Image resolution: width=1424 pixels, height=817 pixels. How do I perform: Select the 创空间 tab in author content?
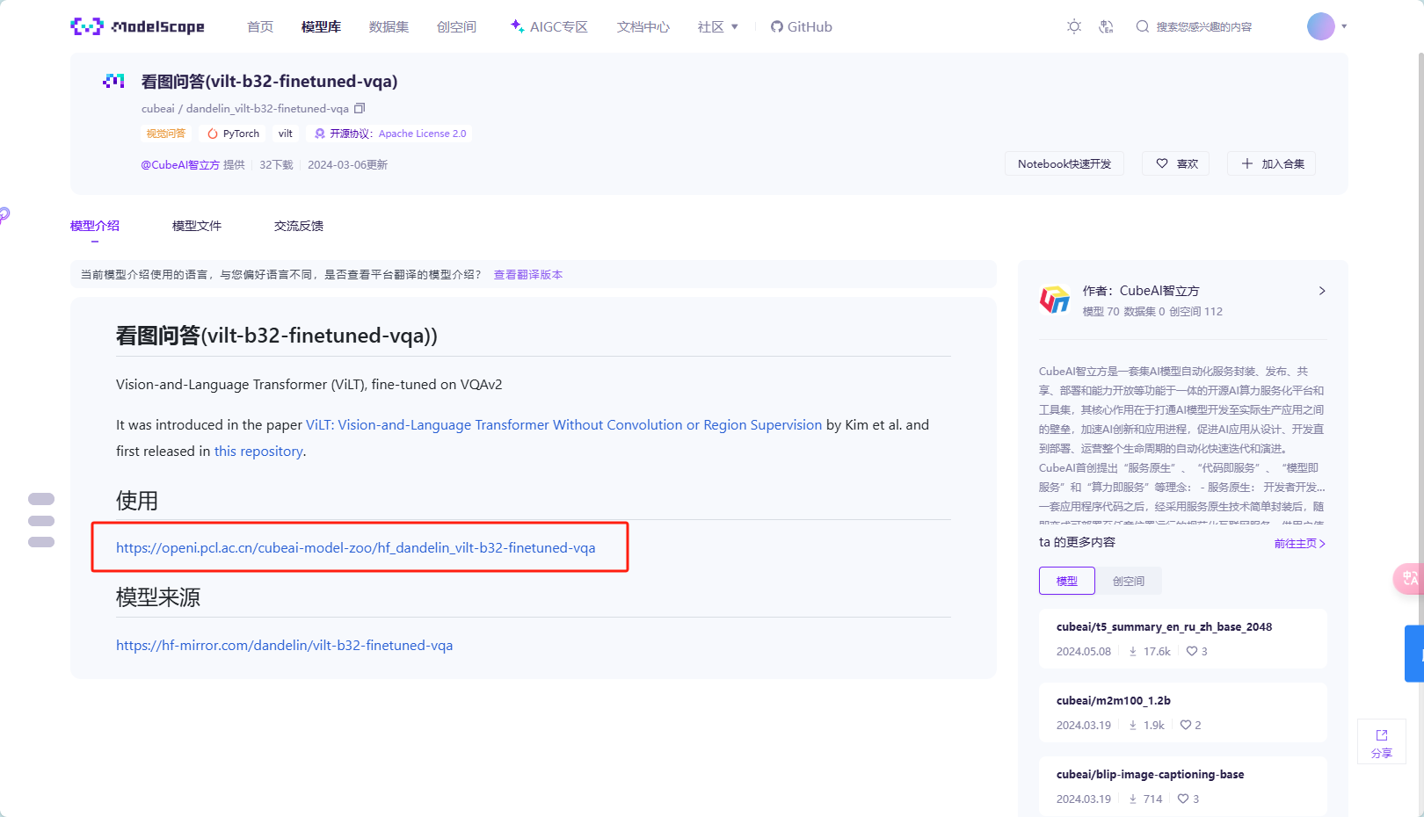click(1129, 581)
